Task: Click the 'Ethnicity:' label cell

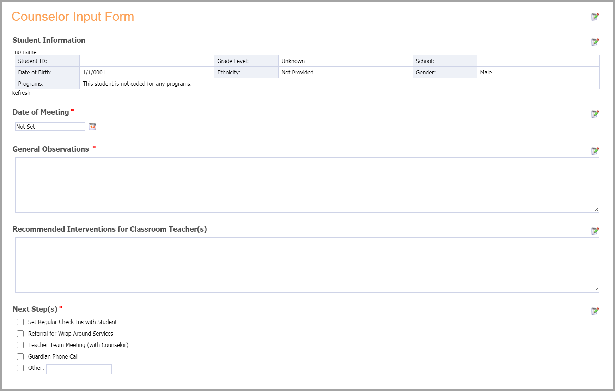Action: [246, 72]
